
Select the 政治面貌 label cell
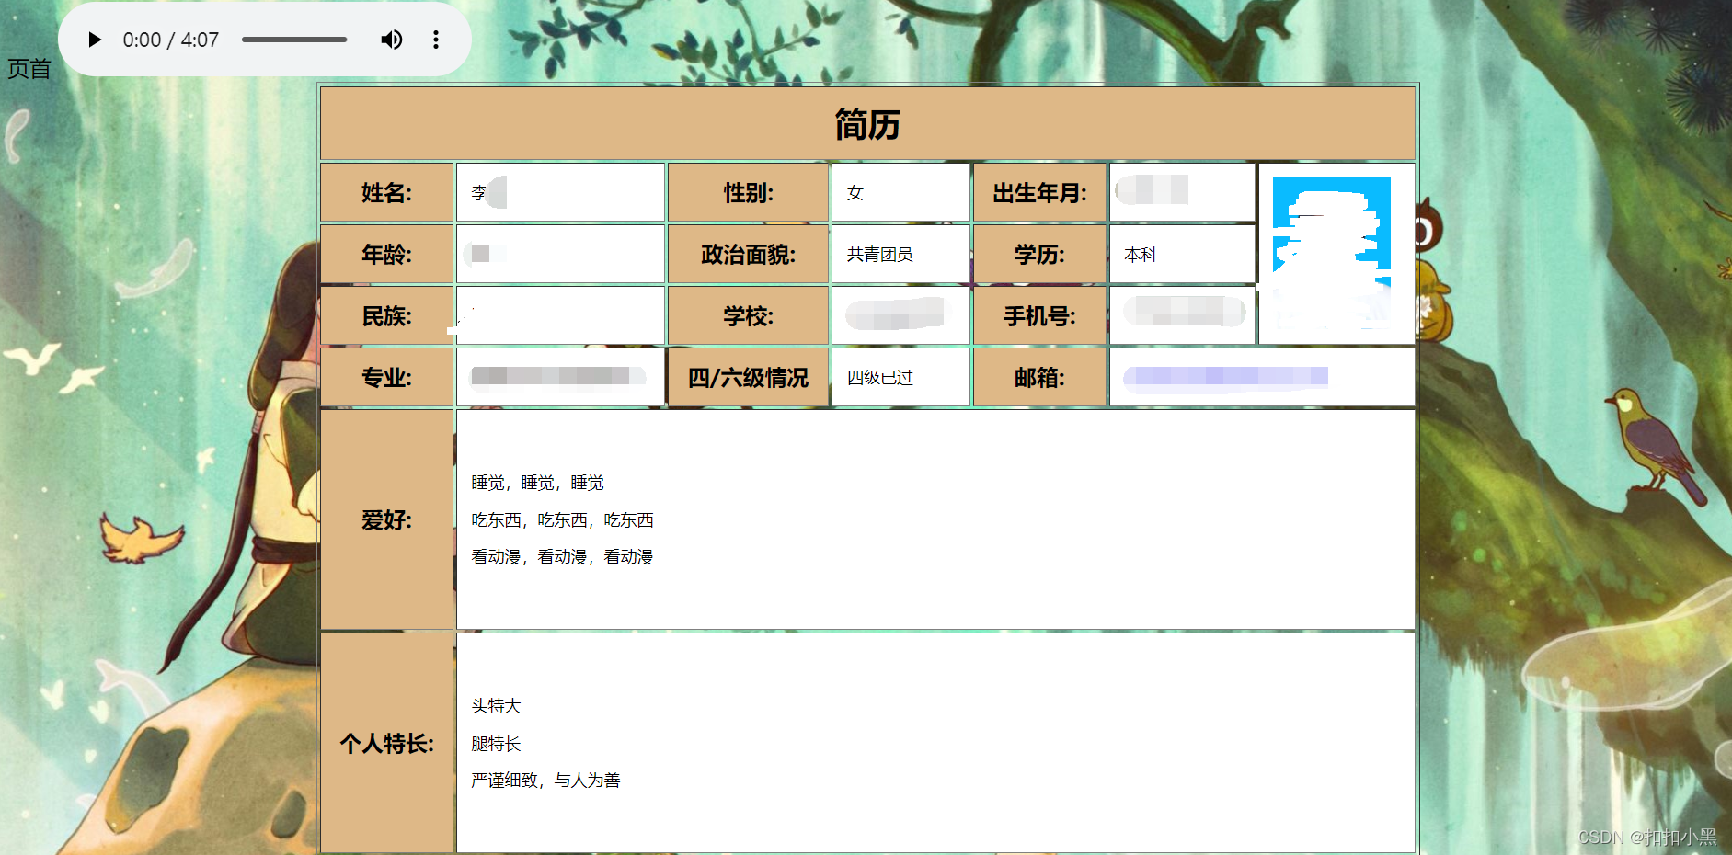[749, 254]
